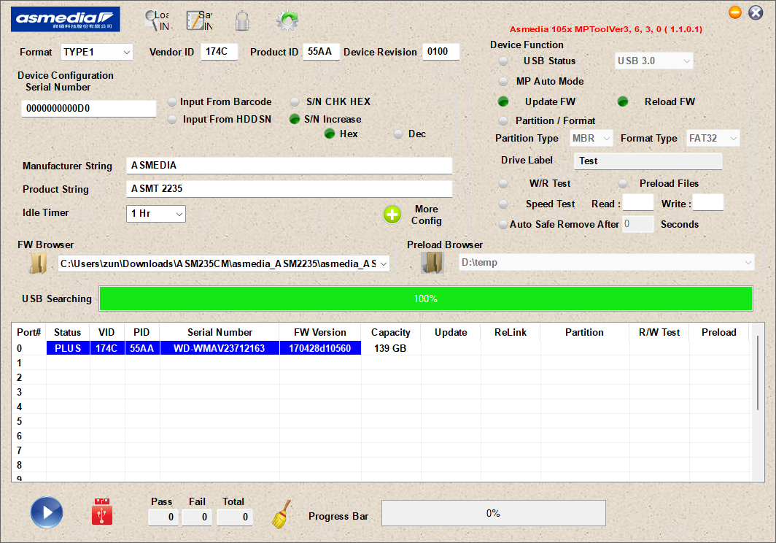Viewport: 776px width, 543px height.
Task: Click the Capacity column header
Action: tap(390, 333)
